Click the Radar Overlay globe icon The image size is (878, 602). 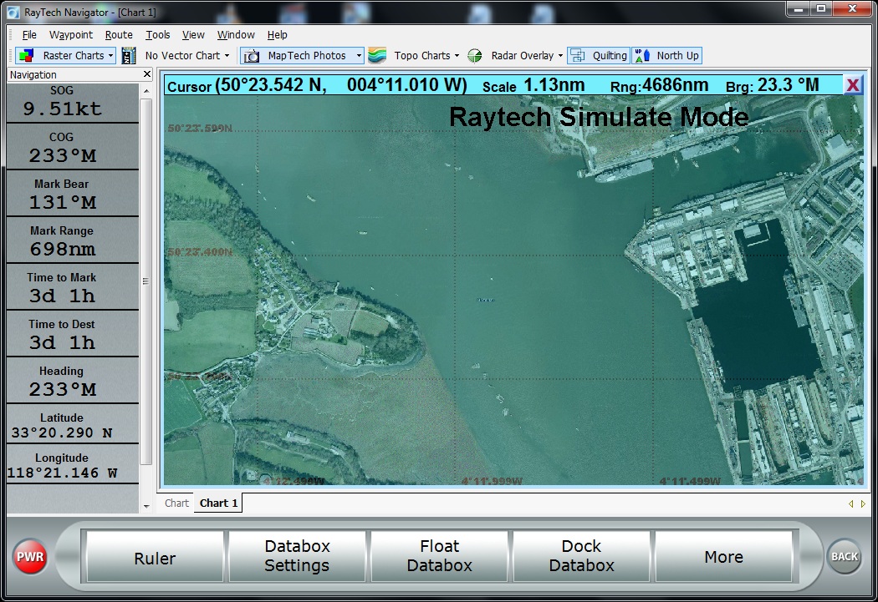(x=475, y=55)
